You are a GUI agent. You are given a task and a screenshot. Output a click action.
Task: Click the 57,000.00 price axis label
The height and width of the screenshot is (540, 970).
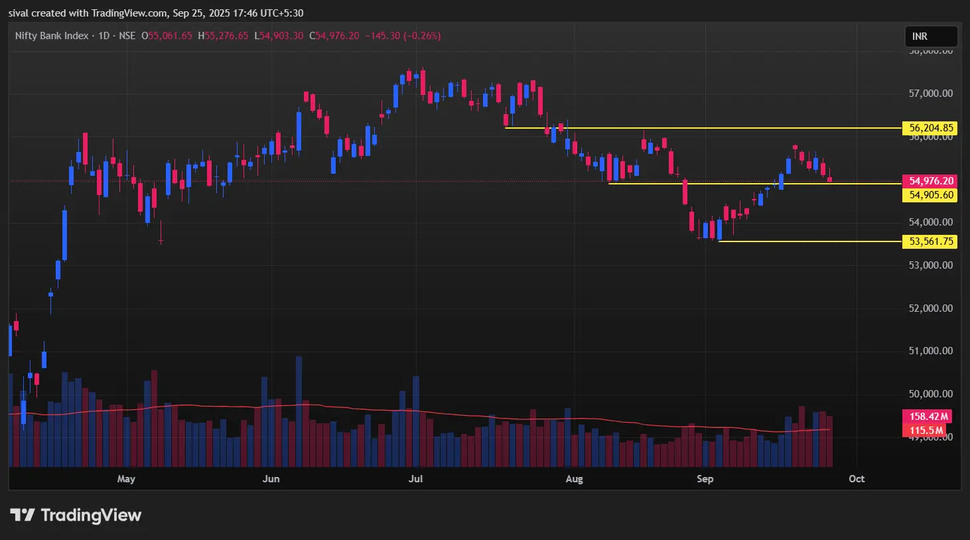(931, 94)
